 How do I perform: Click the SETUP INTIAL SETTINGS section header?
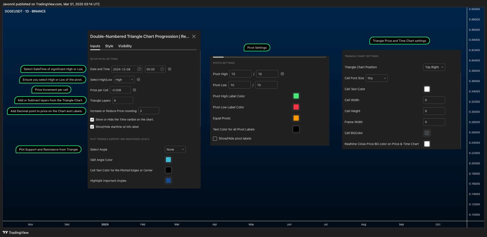[104, 59]
